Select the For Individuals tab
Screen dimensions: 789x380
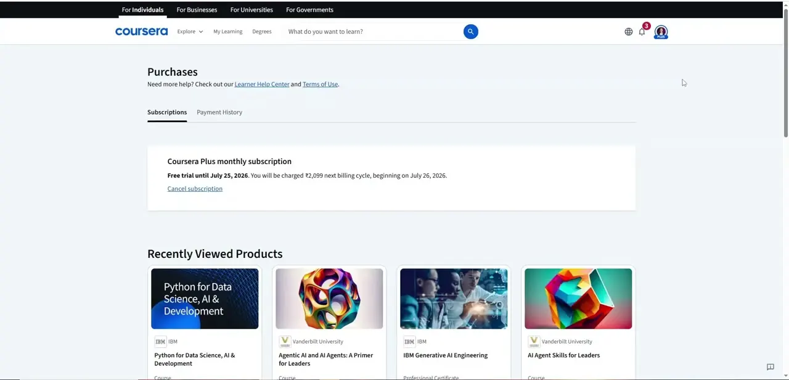click(x=142, y=10)
